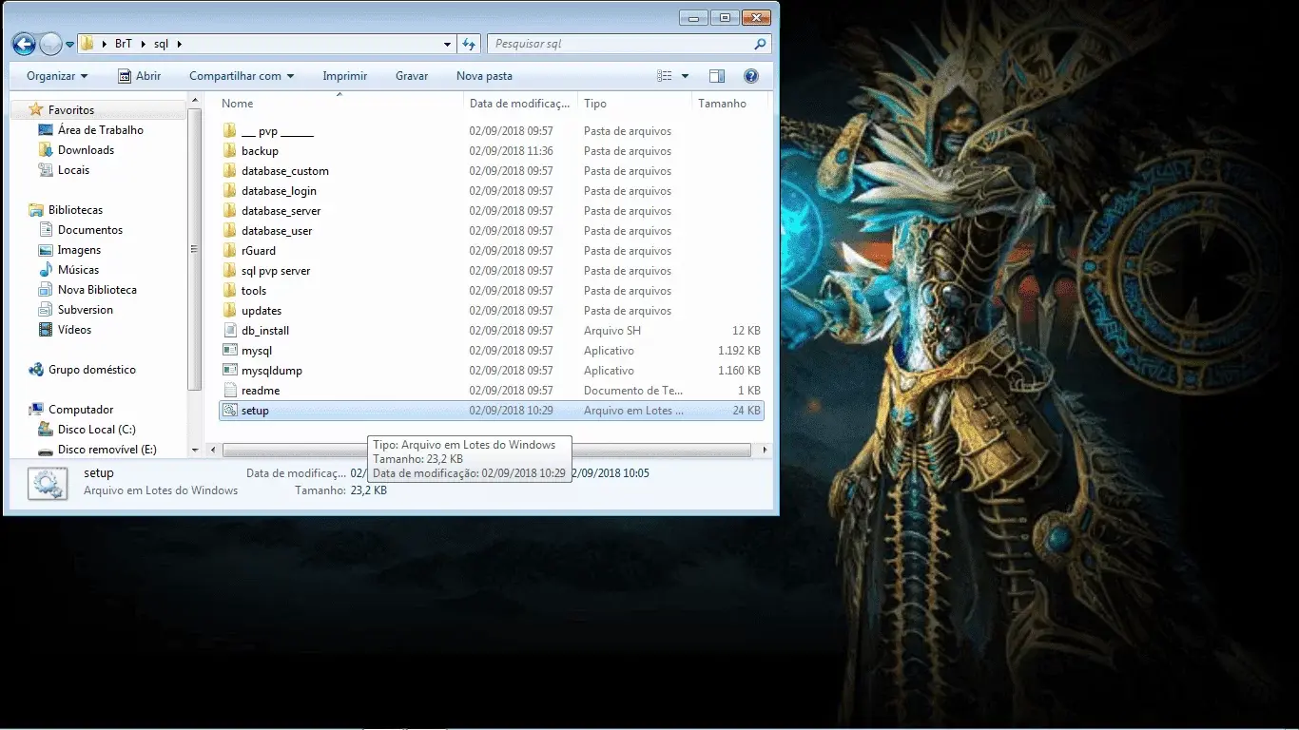Viewport: 1299px width, 730px height.
Task: Go back with the Explorer back arrow
Action: pyautogui.click(x=24, y=44)
